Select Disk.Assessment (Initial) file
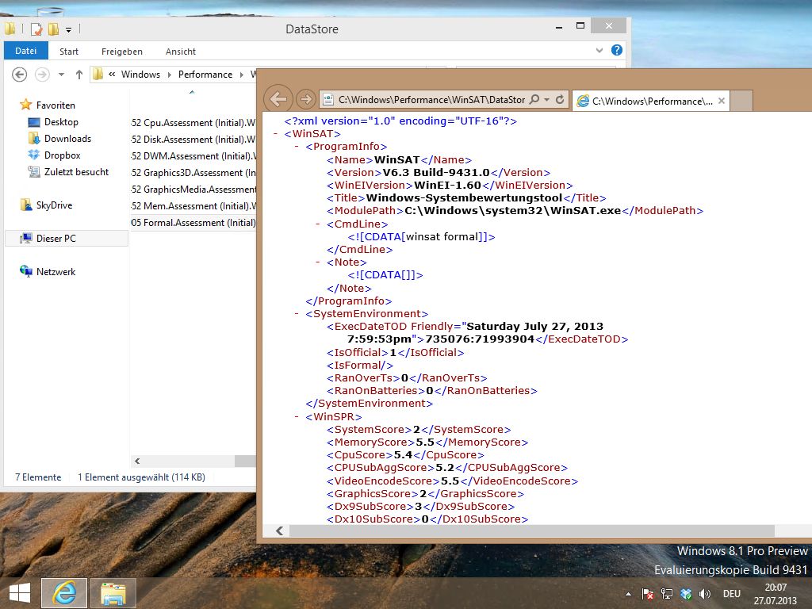The height and width of the screenshot is (609, 812). [x=193, y=140]
